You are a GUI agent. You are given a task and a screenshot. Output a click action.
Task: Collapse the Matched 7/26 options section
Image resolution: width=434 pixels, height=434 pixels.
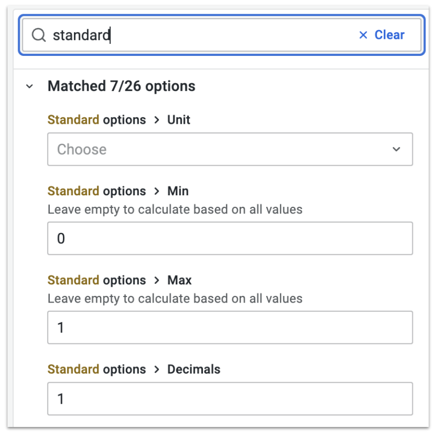pos(30,87)
